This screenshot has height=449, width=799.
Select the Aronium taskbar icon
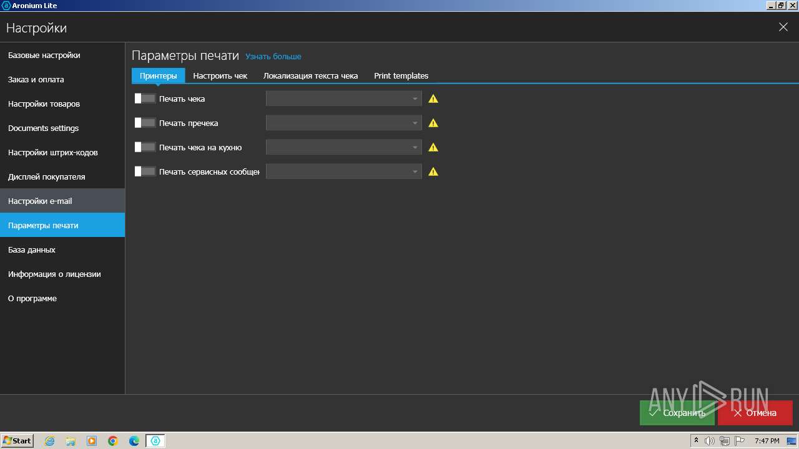(x=155, y=441)
